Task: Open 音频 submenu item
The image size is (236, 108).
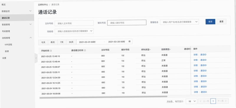Action: pyautogui.click(x=7, y=51)
